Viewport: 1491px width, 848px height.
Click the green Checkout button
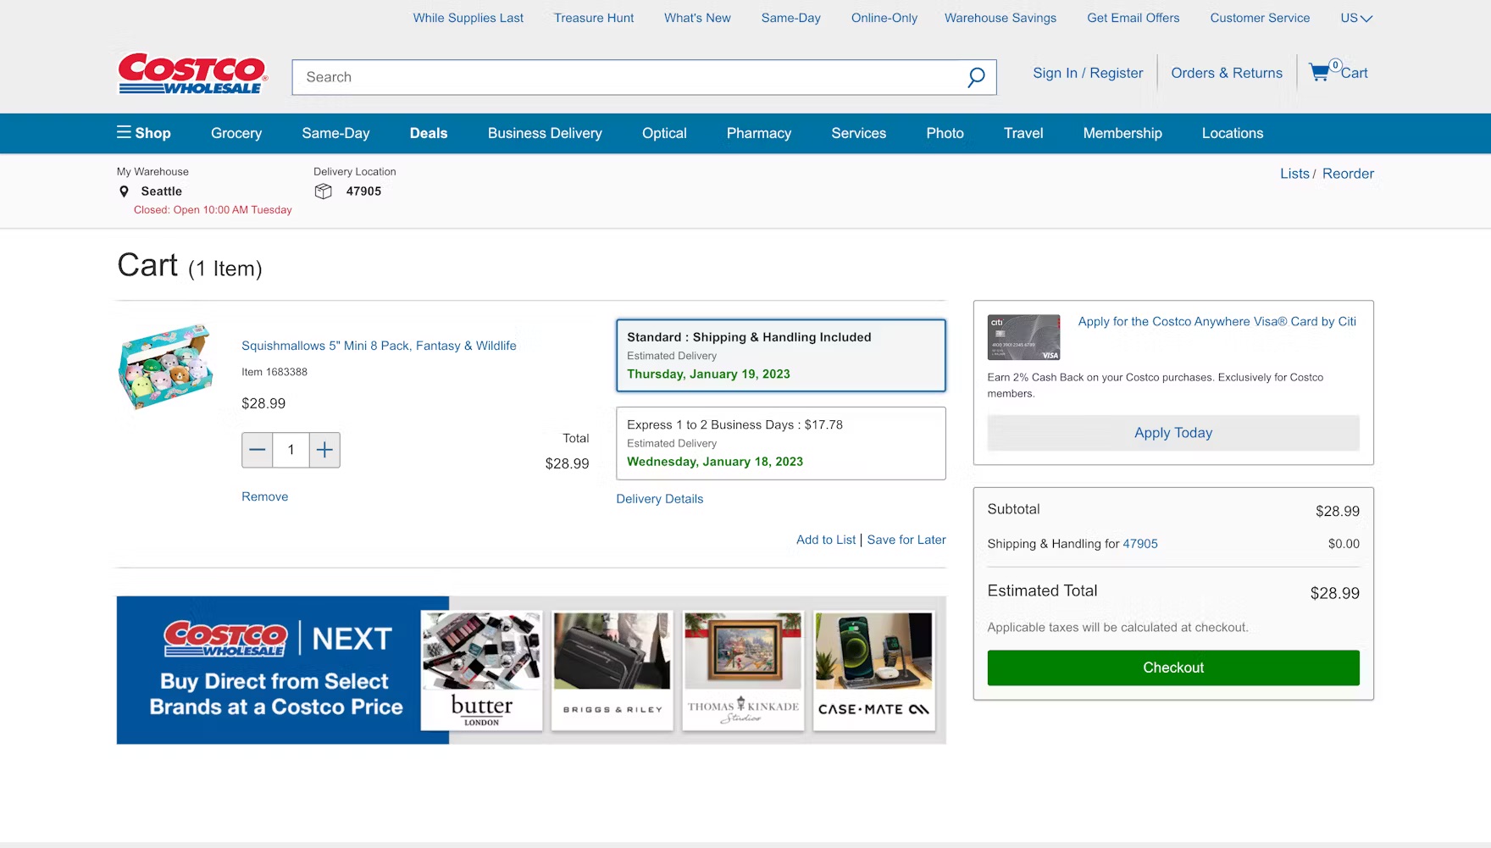pyautogui.click(x=1172, y=668)
